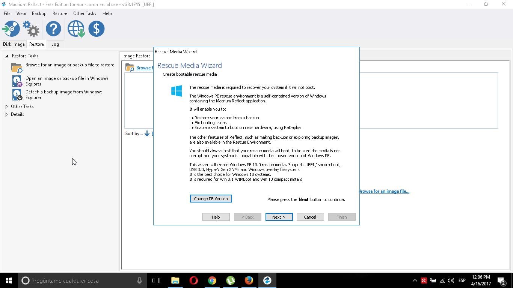Click Detach a backup image from Windows Explorer
The height and width of the screenshot is (288, 513).
coord(64,94)
